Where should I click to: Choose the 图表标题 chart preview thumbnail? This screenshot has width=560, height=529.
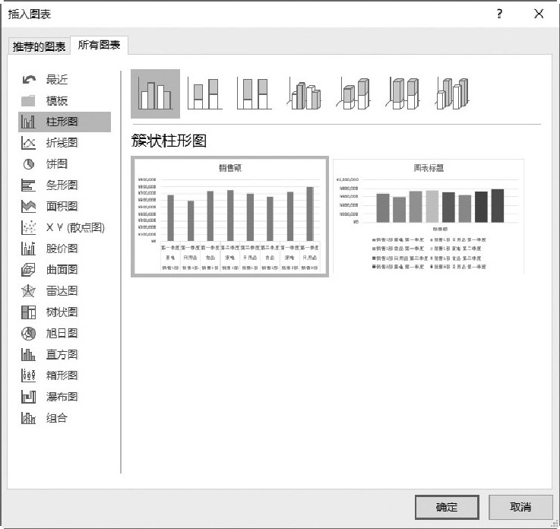(x=429, y=217)
